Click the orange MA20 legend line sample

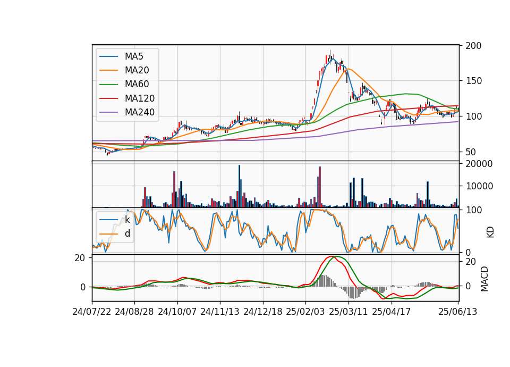click(108, 70)
